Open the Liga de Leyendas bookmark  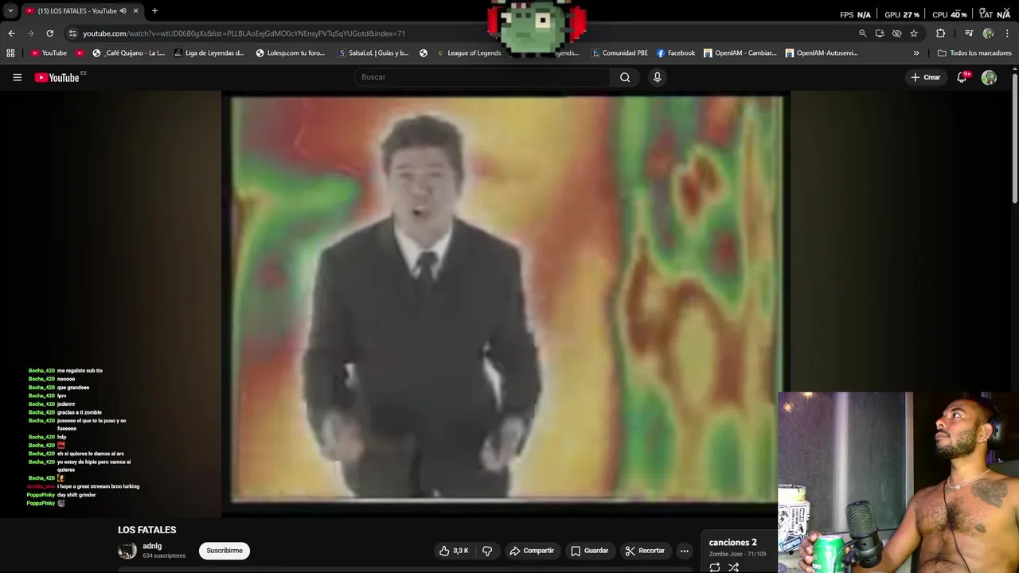point(209,53)
